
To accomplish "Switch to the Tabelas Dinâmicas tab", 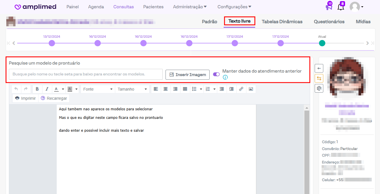I will [x=282, y=22].
